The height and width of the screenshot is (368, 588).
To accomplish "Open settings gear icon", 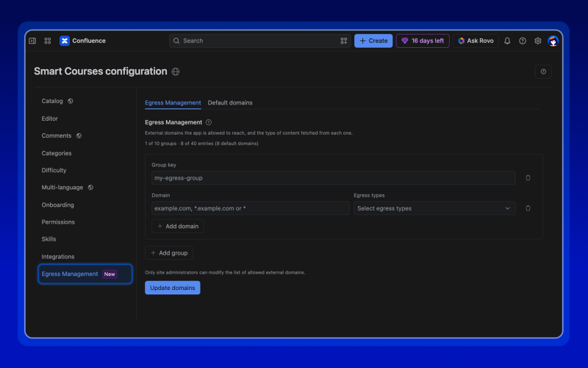I will click(538, 40).
